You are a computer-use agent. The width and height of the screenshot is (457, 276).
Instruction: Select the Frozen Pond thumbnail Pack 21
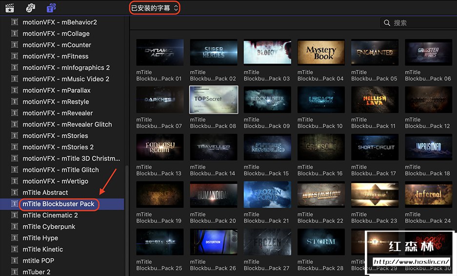(267, 194)
